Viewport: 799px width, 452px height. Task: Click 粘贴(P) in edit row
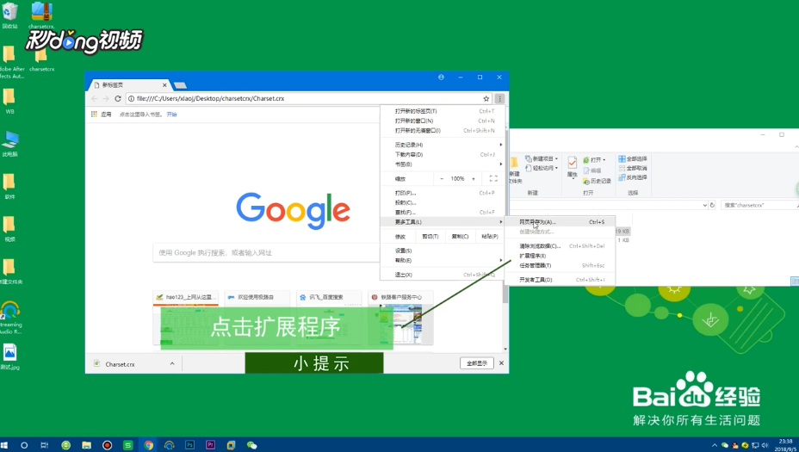490,237
